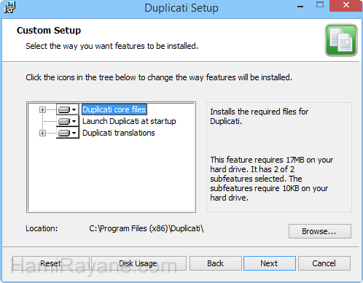
Task: Click the 'This feature requires 17MB' text
Action: tap(271, 179)
